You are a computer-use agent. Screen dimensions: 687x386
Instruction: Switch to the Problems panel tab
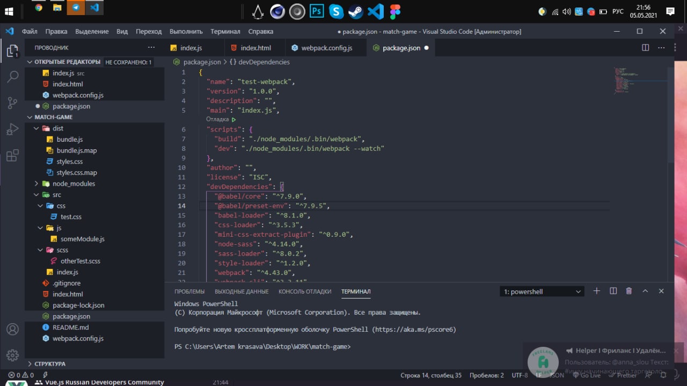[x=189, y=292]
